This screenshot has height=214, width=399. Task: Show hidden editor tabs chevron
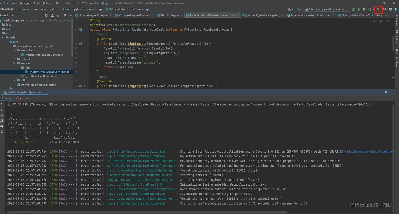(386, 15)
